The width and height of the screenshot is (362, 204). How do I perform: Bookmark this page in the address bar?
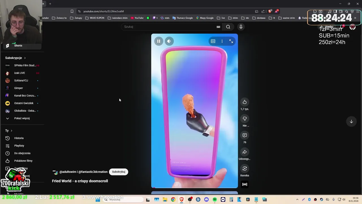72,11
